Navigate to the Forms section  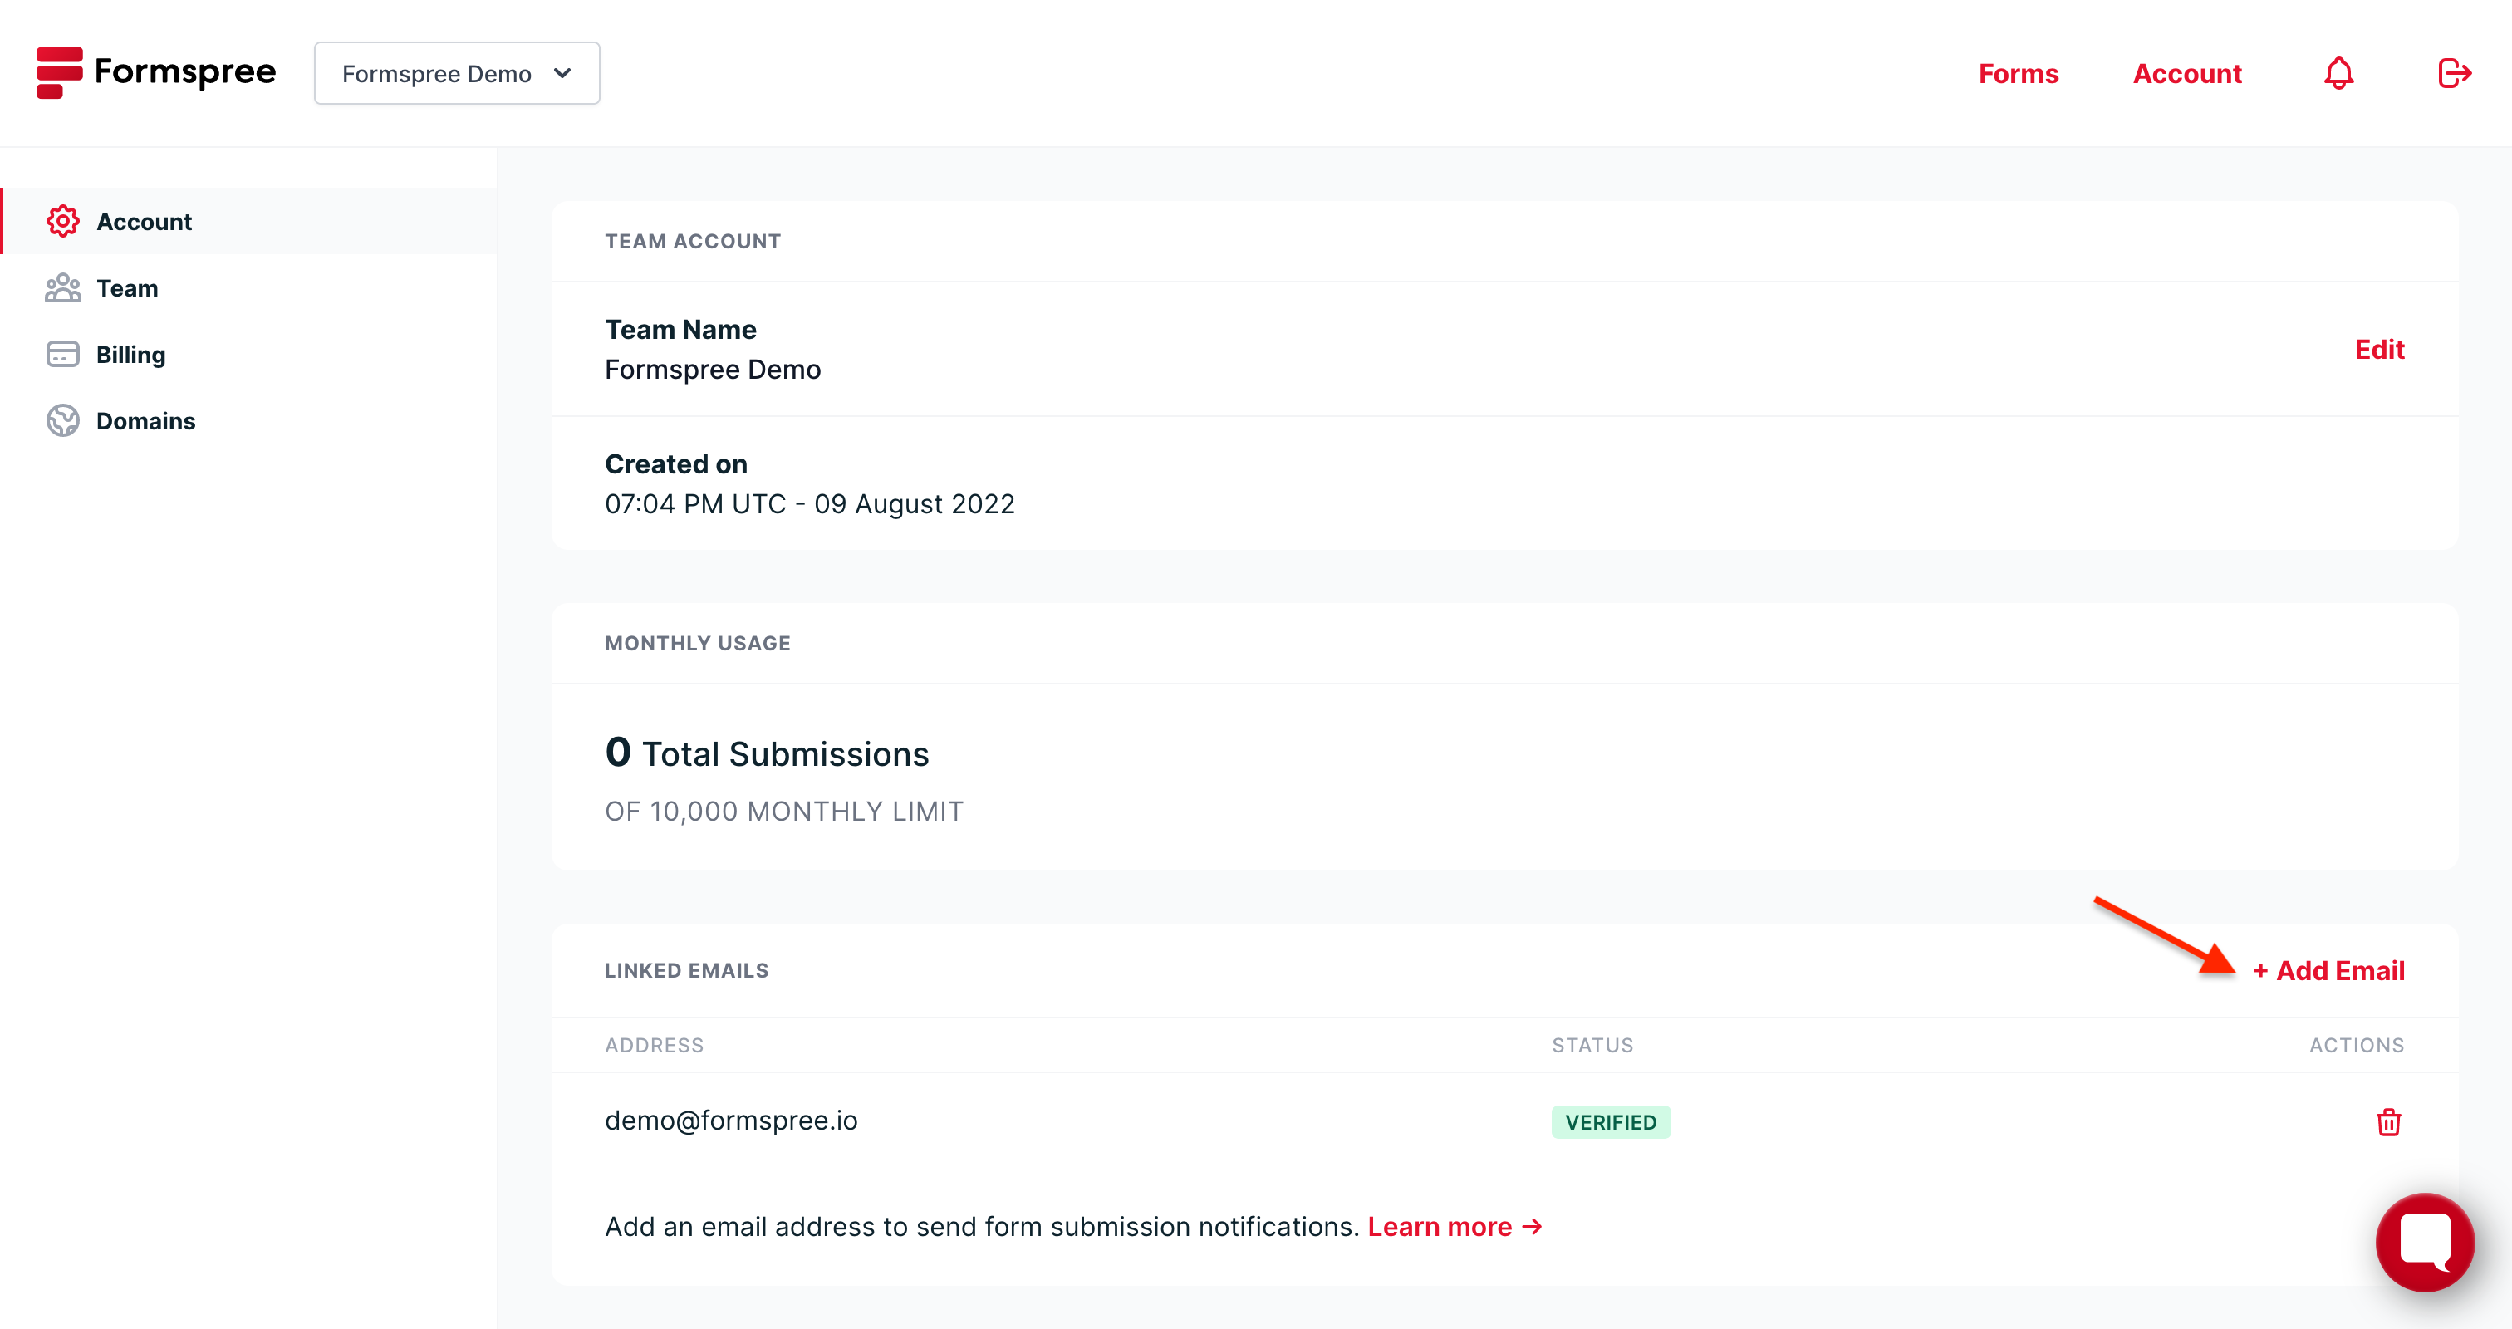[x=2019, y=73]
